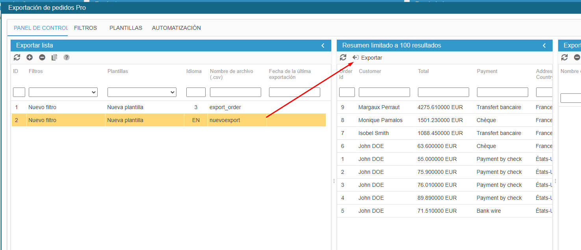Collapse the Resumen limitado panel
Viewport: 581px width, 250px height.
pyautogui.click(x=544, y=46)
